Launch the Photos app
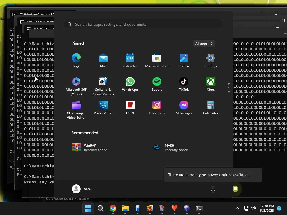The width and height of the screenshot is (287, 215). [x=184, y=61]
